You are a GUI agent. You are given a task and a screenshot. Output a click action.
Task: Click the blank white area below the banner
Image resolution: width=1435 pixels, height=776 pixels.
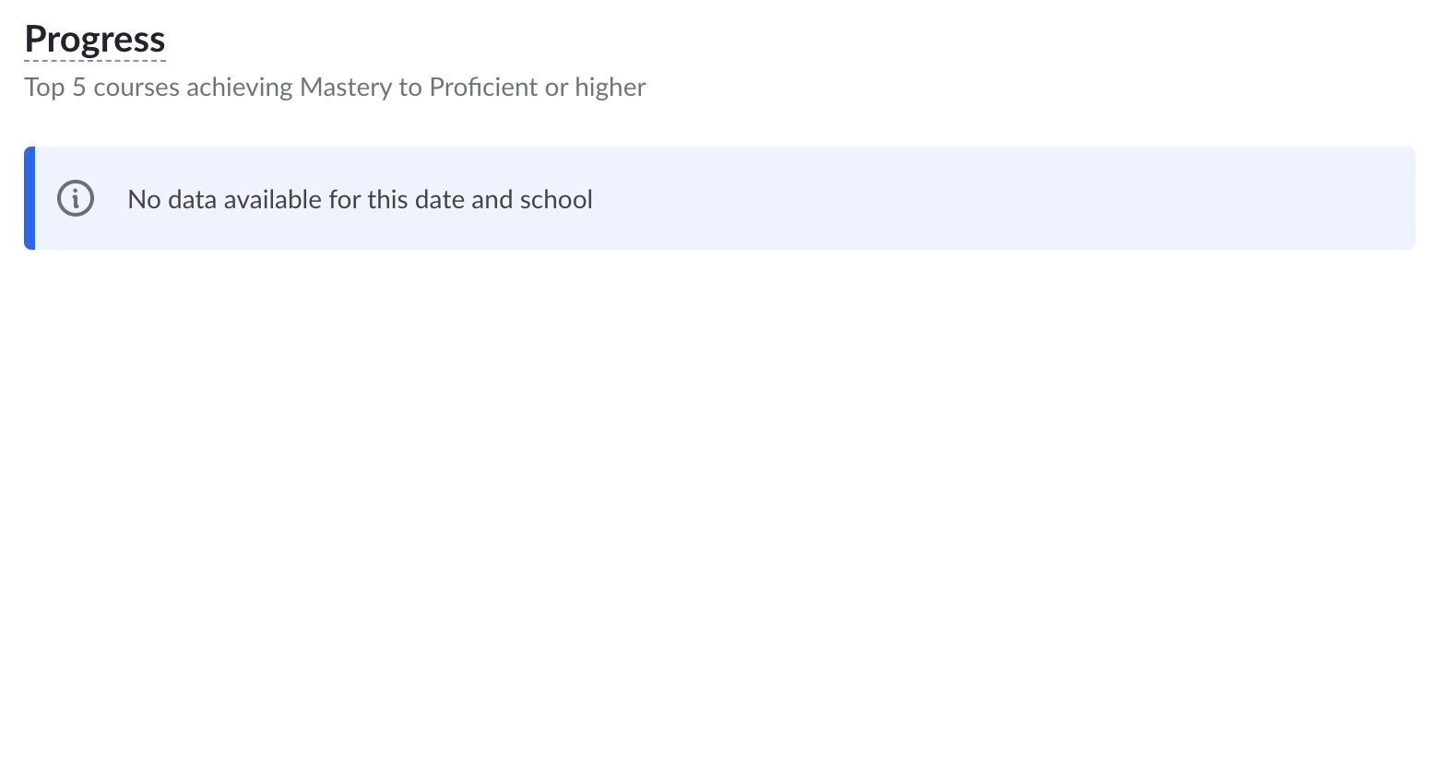(717, 507)
